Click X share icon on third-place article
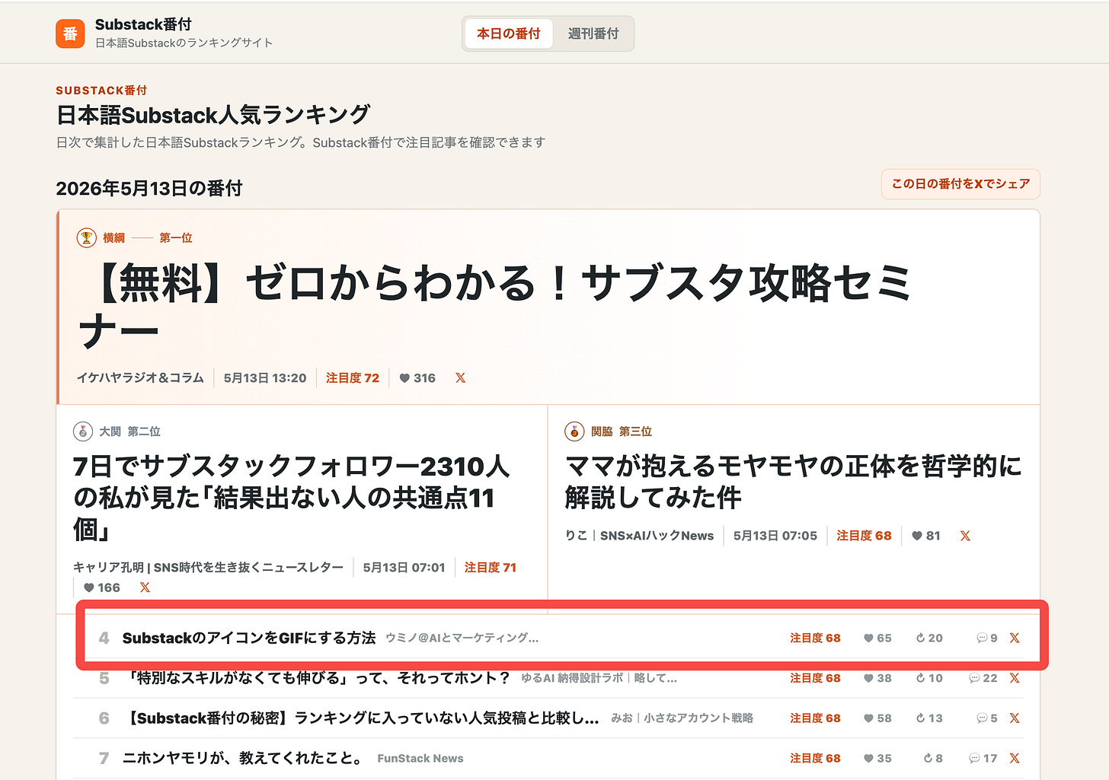 (x=965, y=536)
